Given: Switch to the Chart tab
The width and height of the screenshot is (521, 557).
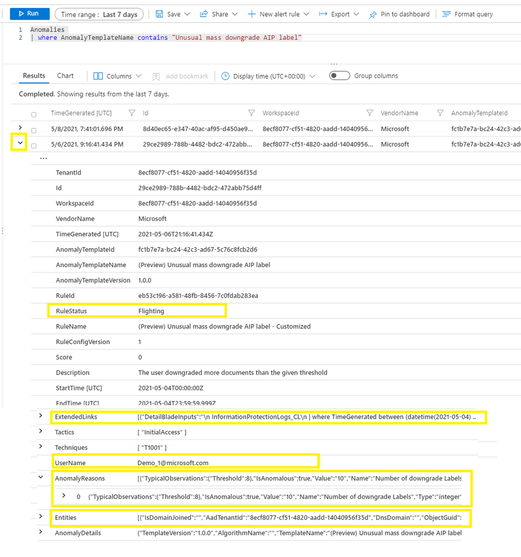Looking at the screenshot, I should 65,75.
